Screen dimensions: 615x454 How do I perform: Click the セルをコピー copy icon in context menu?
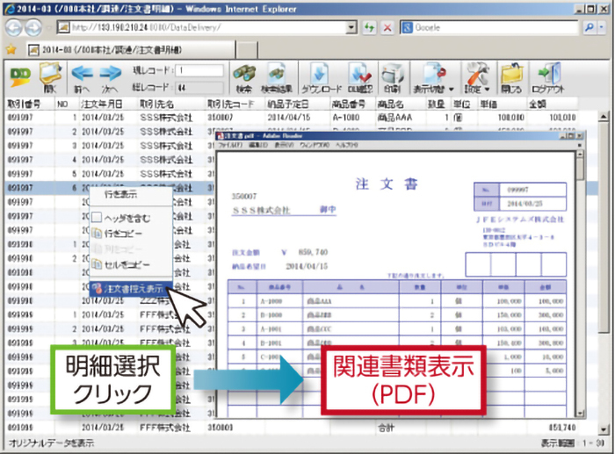point(97,264)
